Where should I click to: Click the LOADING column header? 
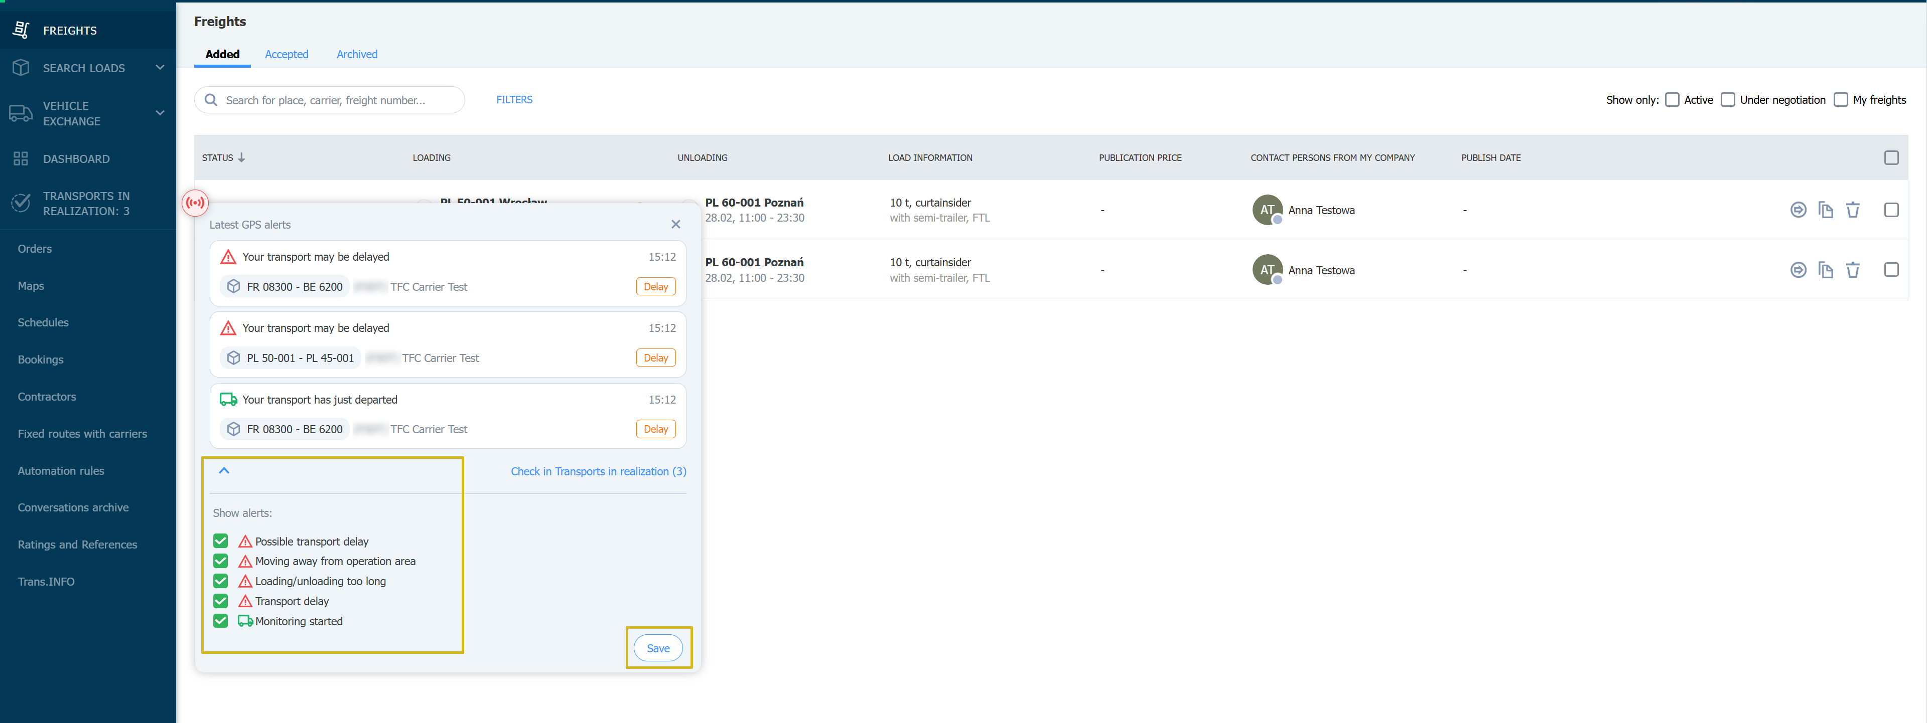click(432, 158)
